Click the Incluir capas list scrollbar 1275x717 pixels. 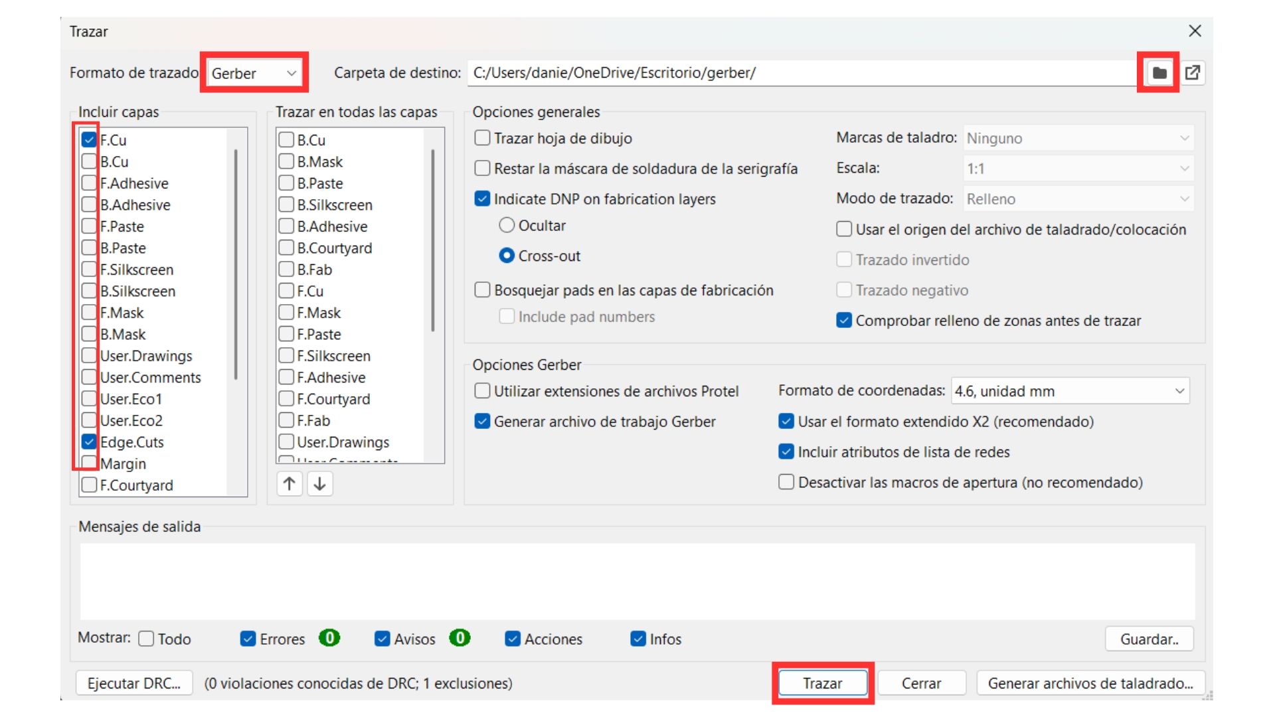point(236,266)
